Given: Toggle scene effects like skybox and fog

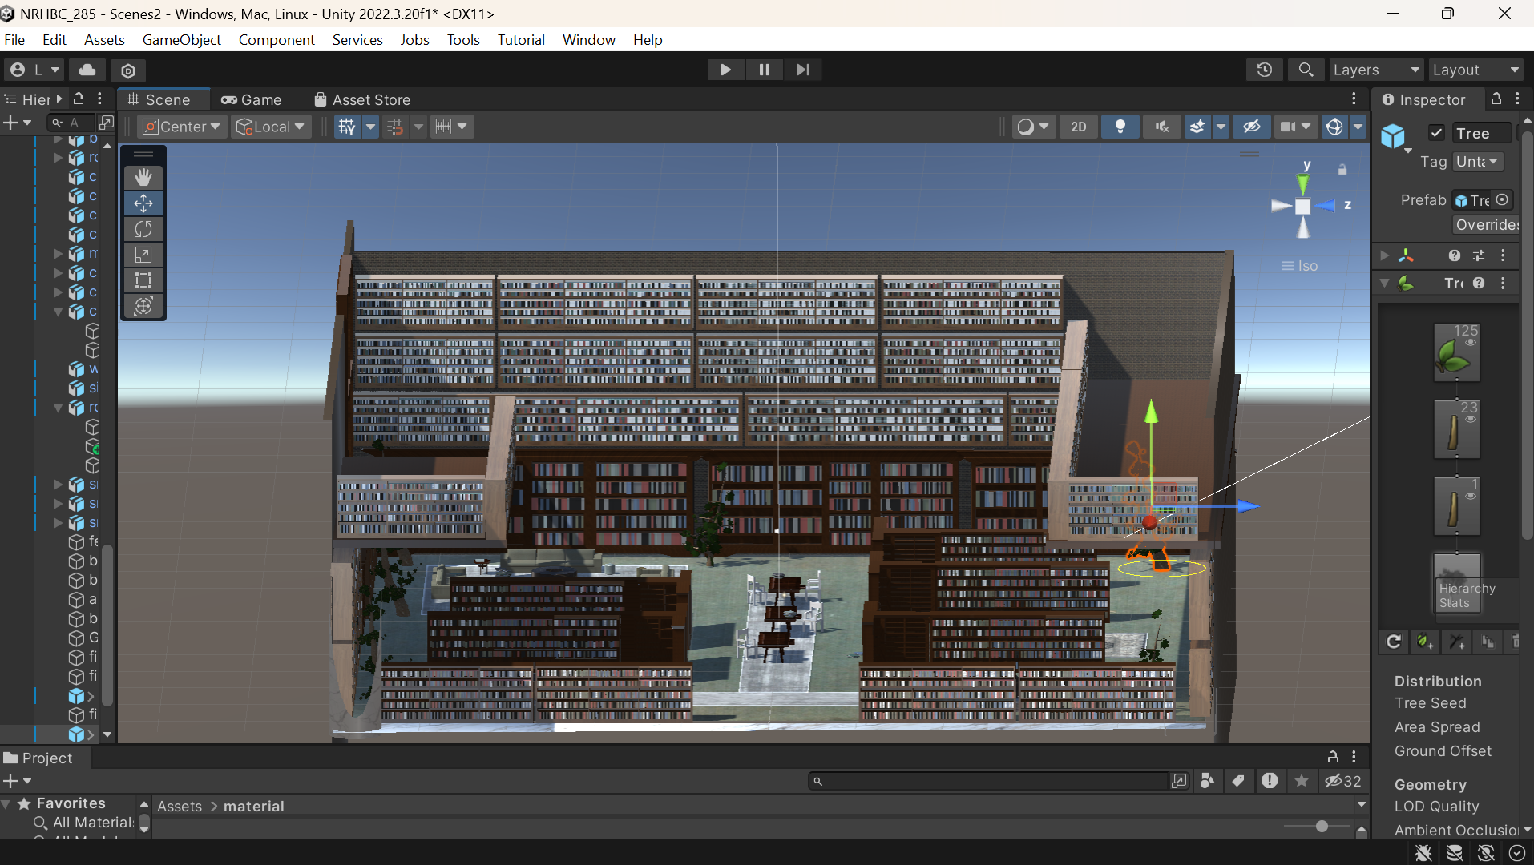Looking at the screenshot, I should pyautogui.click(x=1197, y=127).
